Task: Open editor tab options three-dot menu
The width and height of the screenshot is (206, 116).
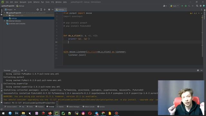Action: pos(201,10)
